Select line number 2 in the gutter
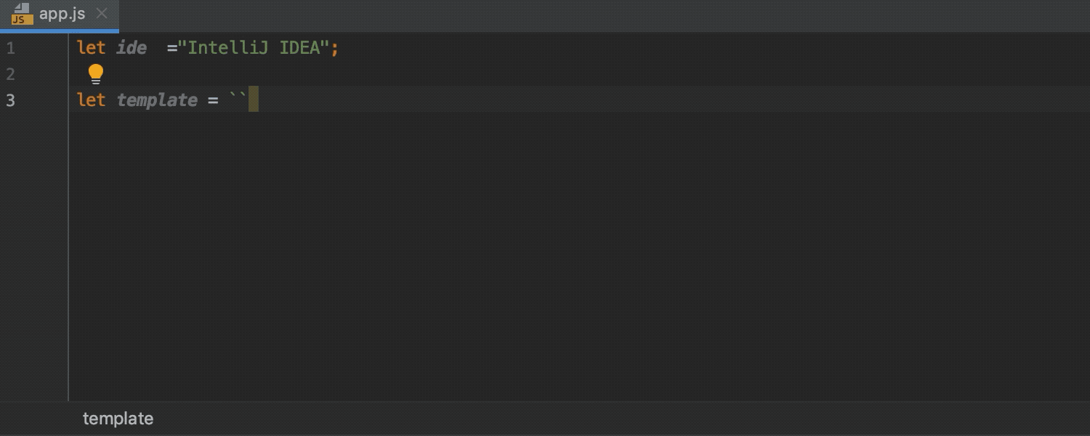Screen dimensions: 1090x436 tap(10, 73)
